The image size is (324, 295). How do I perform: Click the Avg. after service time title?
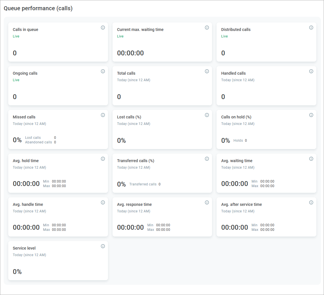click(x=241, y=205)
